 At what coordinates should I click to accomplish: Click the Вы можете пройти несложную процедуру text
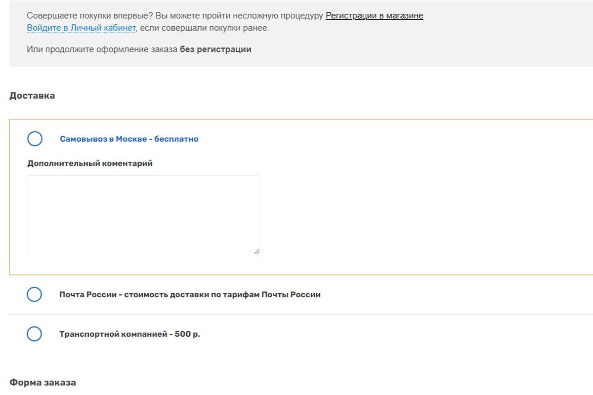coord(239,15)
